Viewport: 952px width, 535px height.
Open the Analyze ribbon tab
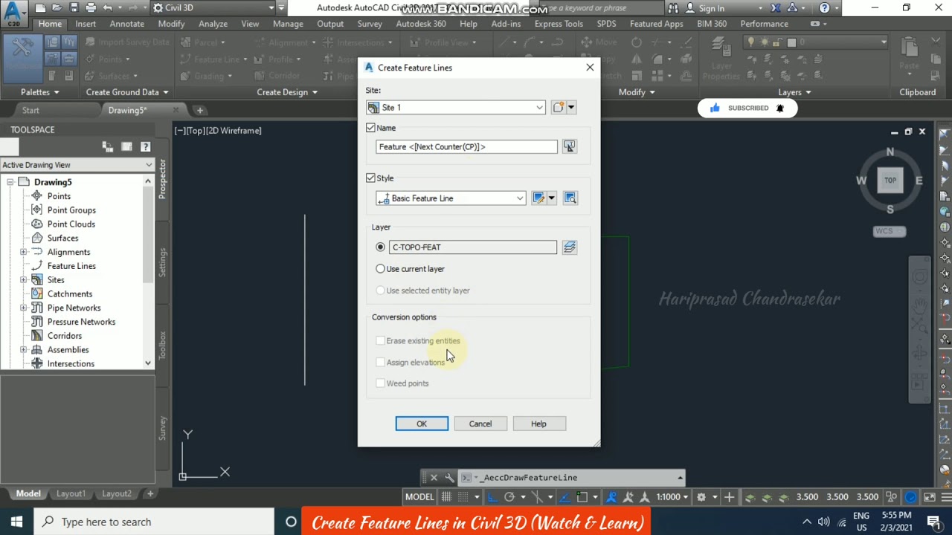213,24
